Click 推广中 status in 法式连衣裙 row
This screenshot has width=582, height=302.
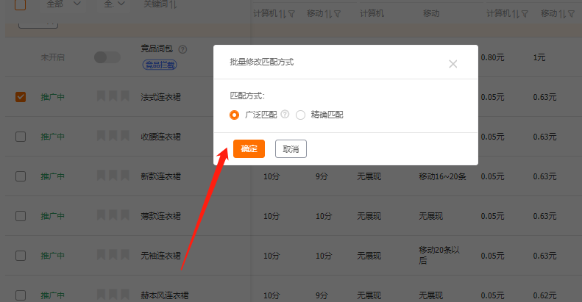point(52,97)
